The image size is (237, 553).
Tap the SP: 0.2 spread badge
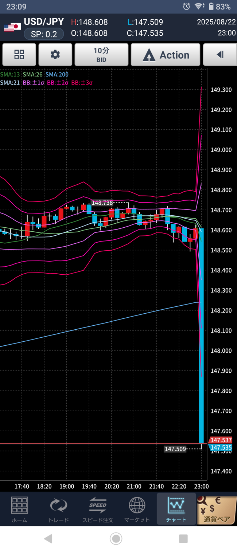pyautogui.click(x=44, y=34)
